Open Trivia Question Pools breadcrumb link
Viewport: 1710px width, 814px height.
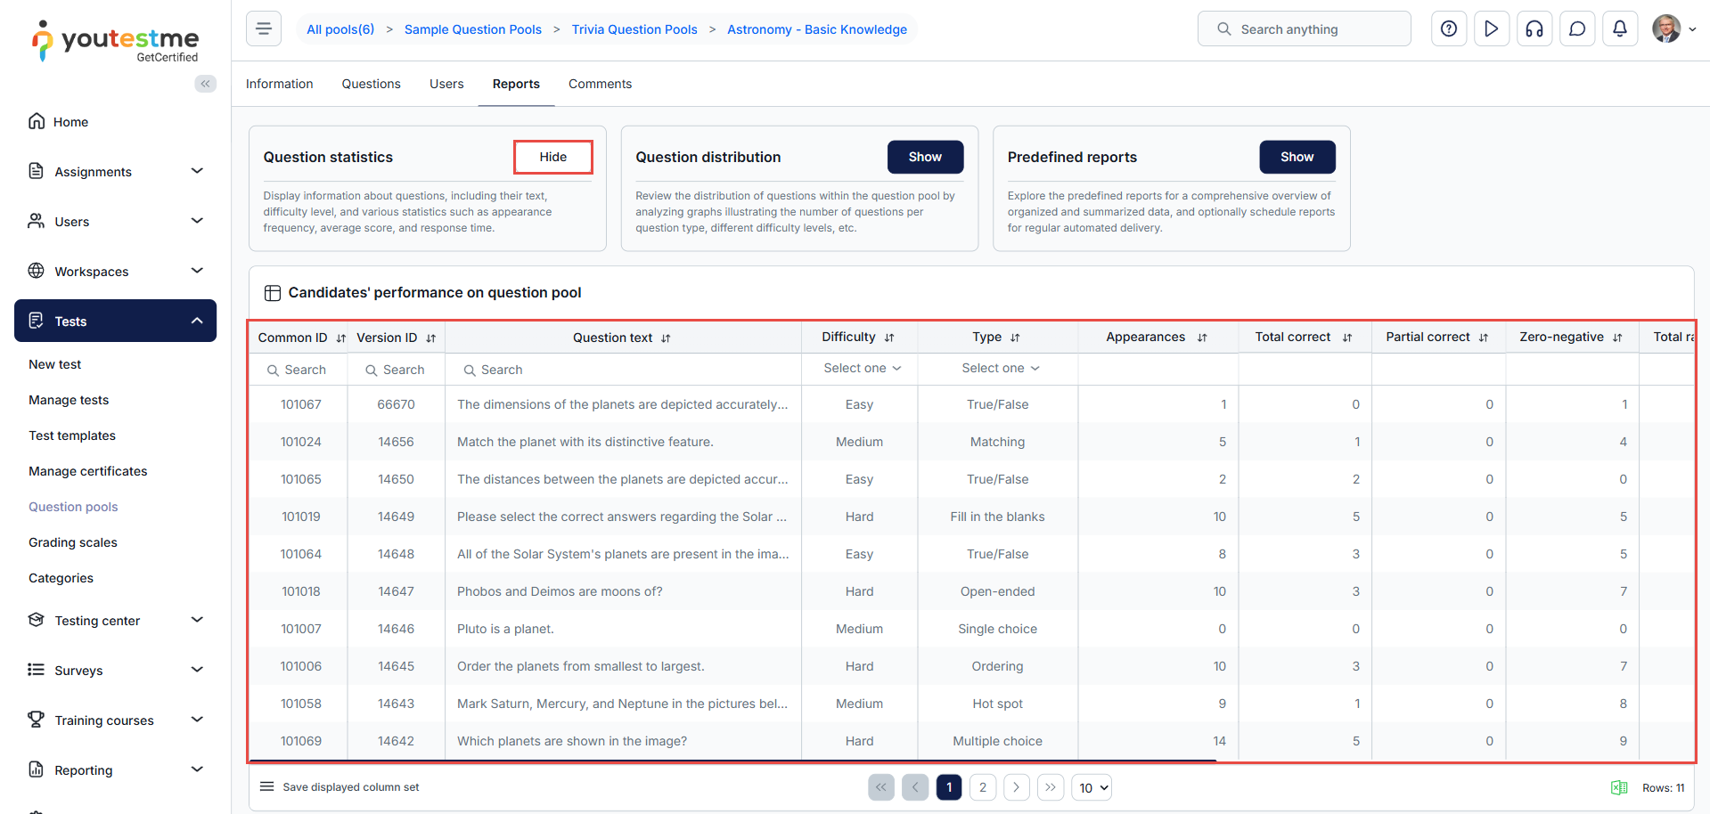pos(634,29)
